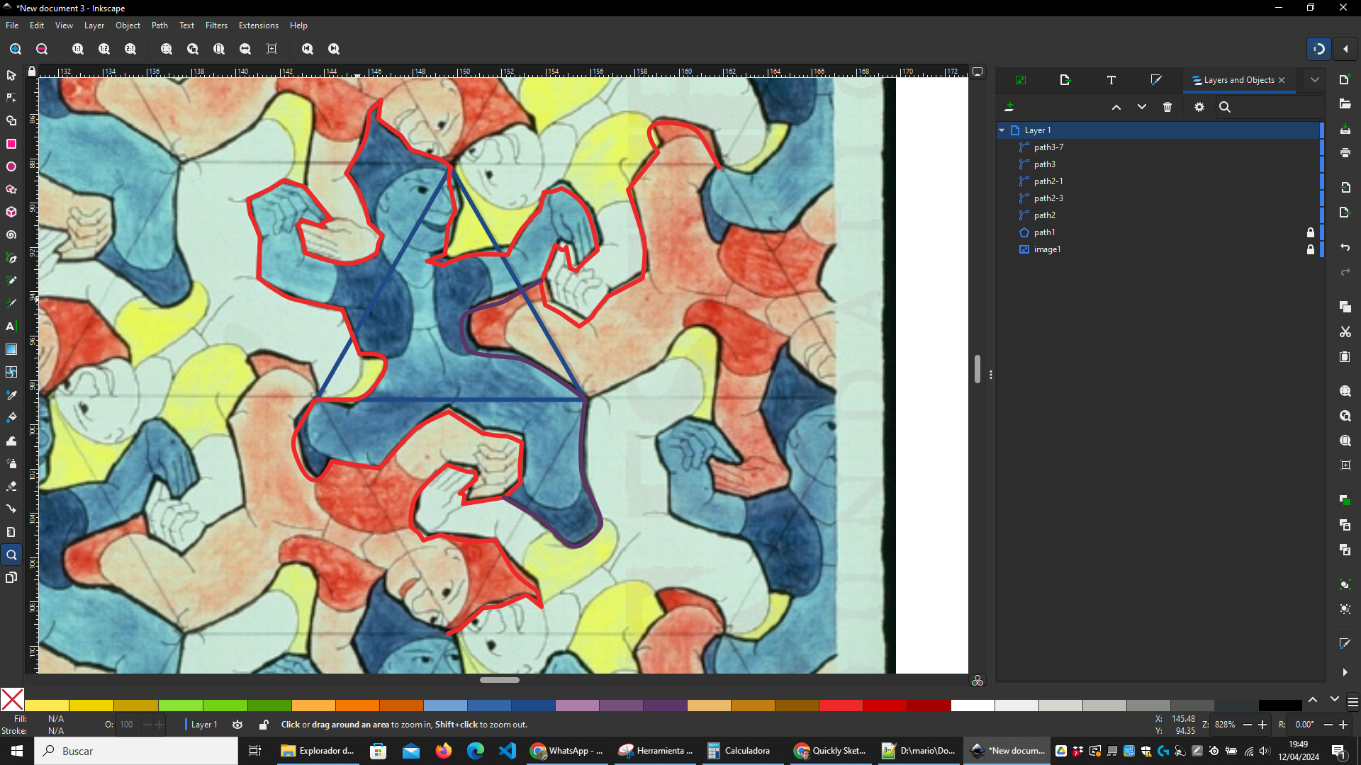
Task: Select path2-1 in layers list
Action: coord(1159,181)
